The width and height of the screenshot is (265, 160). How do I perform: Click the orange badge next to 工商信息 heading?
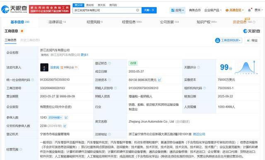[22, 31]
